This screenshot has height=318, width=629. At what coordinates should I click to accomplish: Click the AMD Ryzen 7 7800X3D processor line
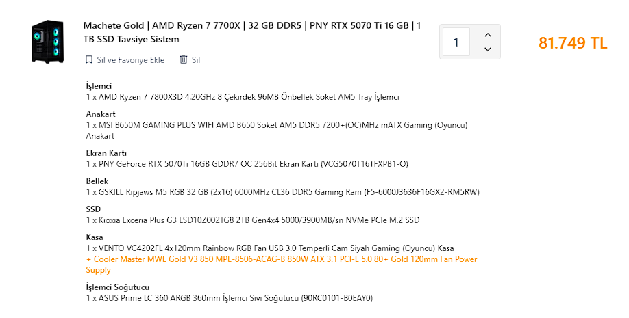point(243,97)
